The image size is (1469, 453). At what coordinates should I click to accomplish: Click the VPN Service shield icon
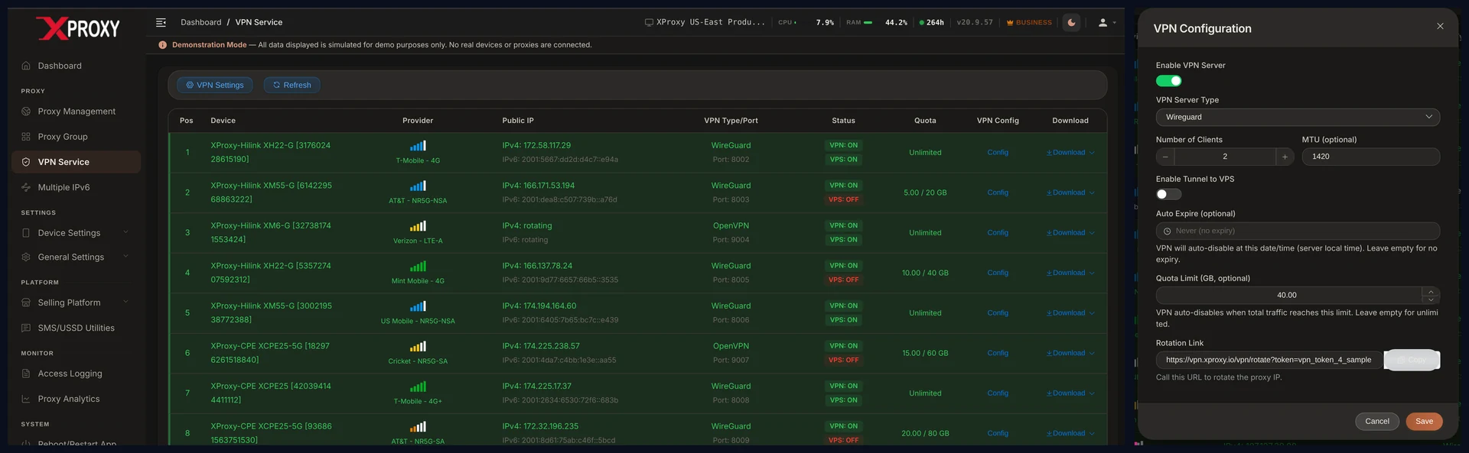click(x=26, y=162)
